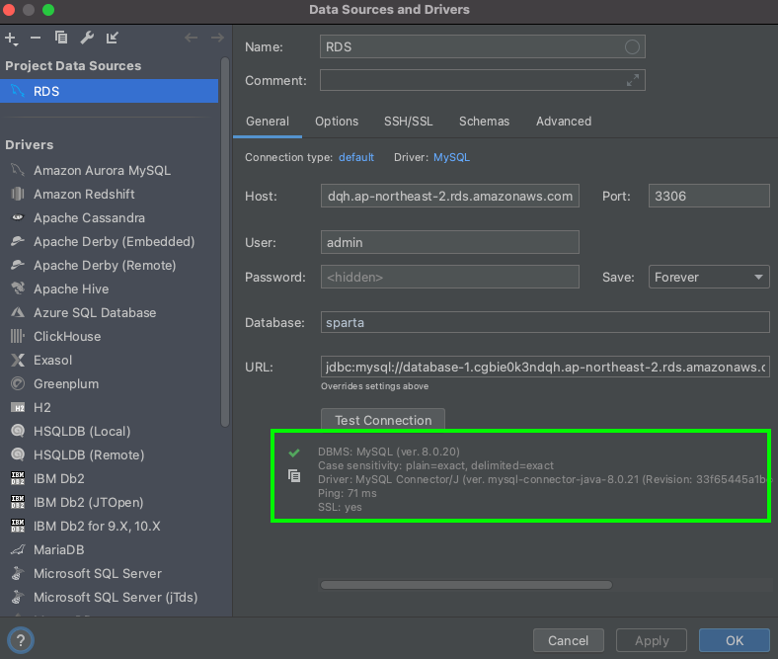Click the Cancel button
This screenshot has width=778, height=659.
[568, 640]
